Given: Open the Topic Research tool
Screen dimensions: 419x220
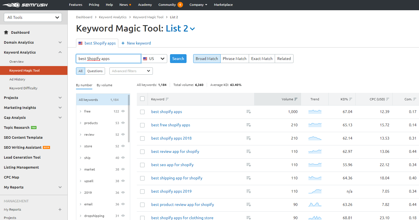Looking at the screenshot, I should click(x=17, y=127).
